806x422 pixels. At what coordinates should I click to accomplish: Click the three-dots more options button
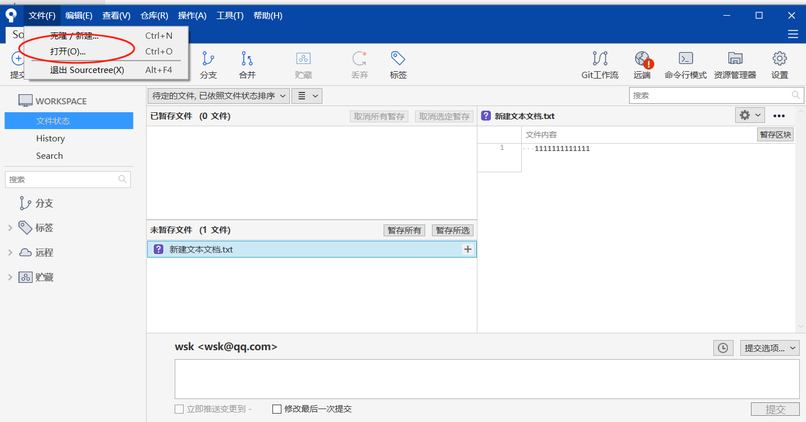point(778,116)
